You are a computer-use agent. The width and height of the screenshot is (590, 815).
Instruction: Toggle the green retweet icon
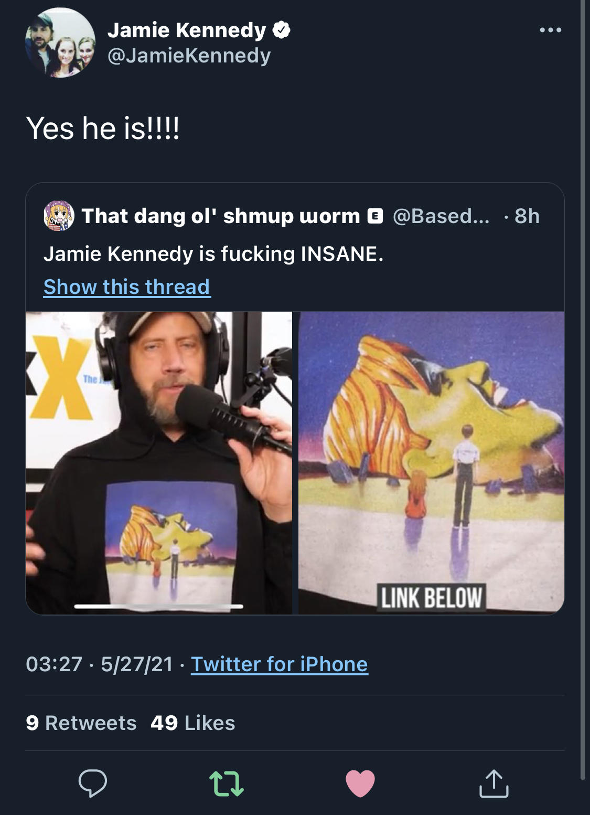(x=227, y=783)
